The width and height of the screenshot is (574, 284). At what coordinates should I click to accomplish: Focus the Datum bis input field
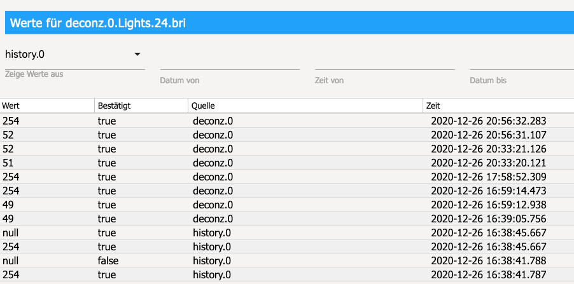pos(522,62)
